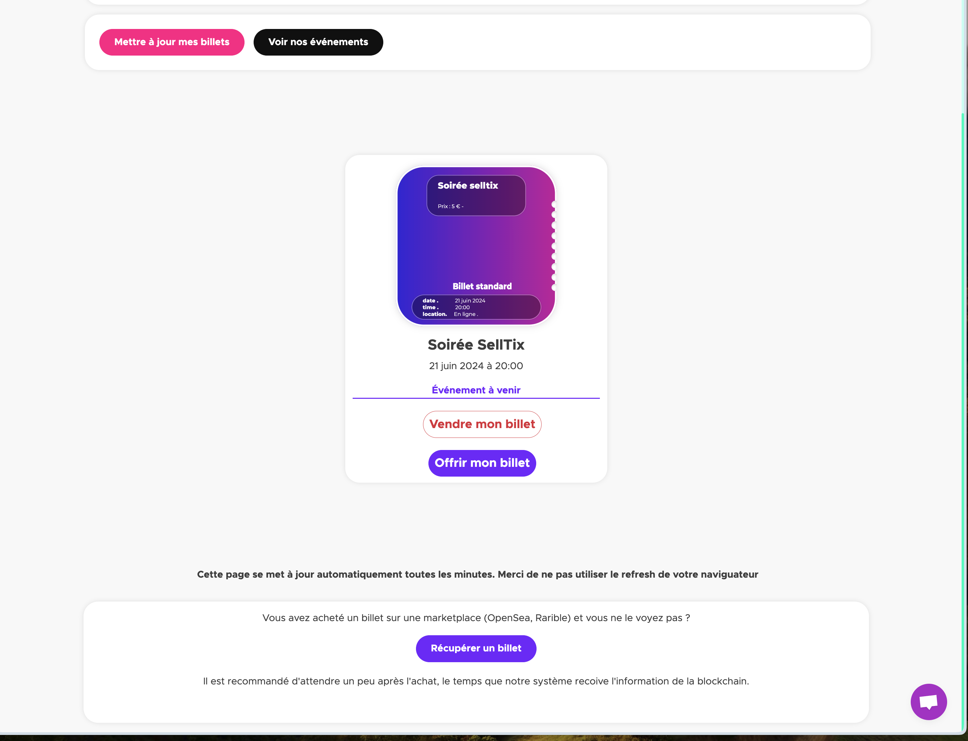The image size is (968, 741).
Task: Click the OpenSea, Rarible marketplace question text
Action: 476,618
